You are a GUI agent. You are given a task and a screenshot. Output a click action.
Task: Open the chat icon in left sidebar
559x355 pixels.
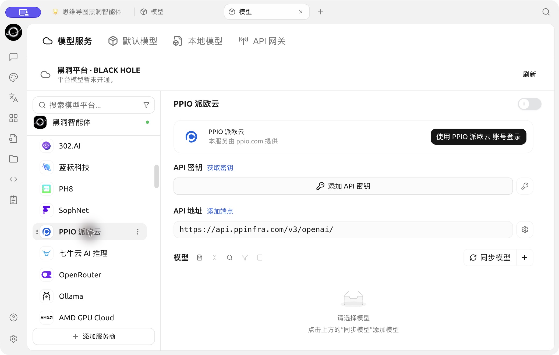pos(13,57)
